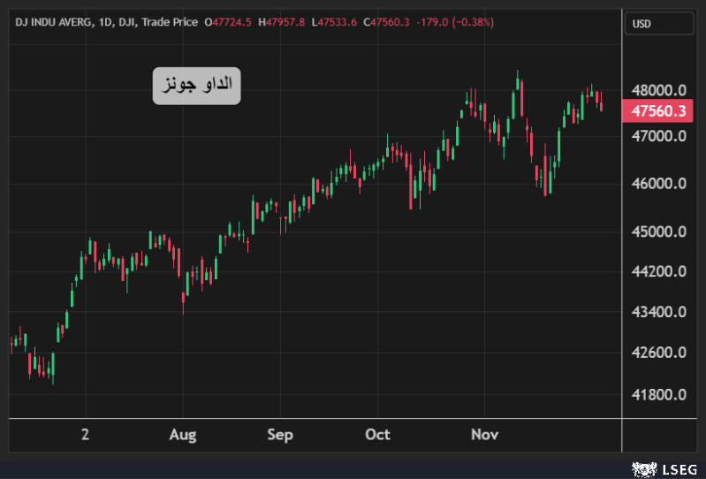
Task: Select the Sep marker on time axis
Action: (280, 435)
